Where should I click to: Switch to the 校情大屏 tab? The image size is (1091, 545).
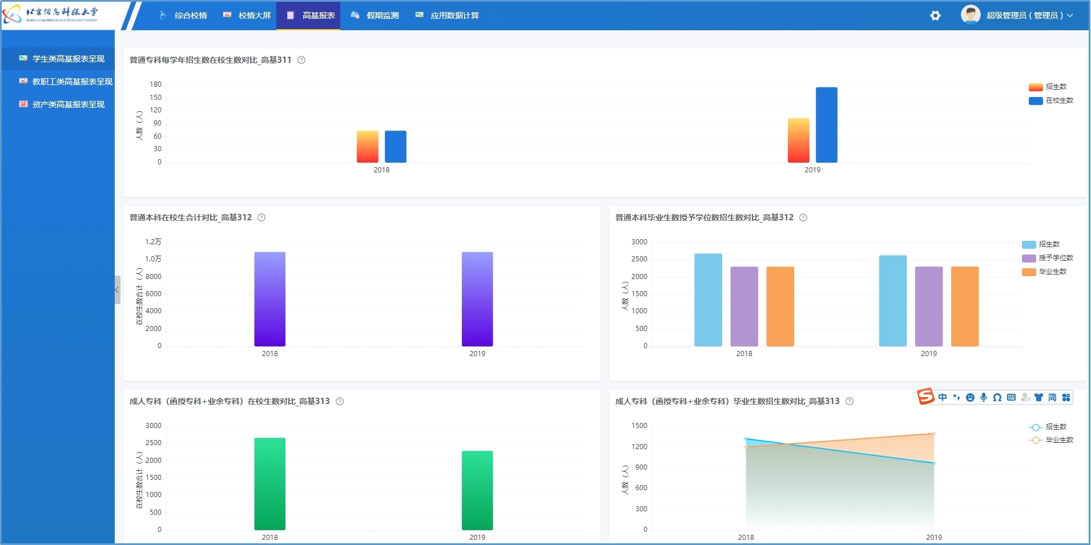click(x=247, y=15)
